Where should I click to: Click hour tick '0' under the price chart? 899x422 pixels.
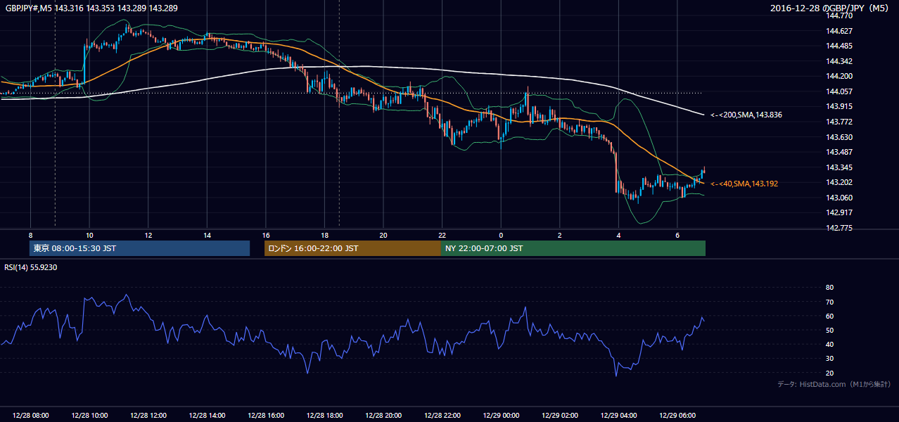click(x=501, y=235)
